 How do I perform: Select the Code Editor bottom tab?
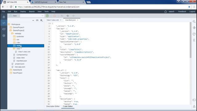[x=68, y=106]
